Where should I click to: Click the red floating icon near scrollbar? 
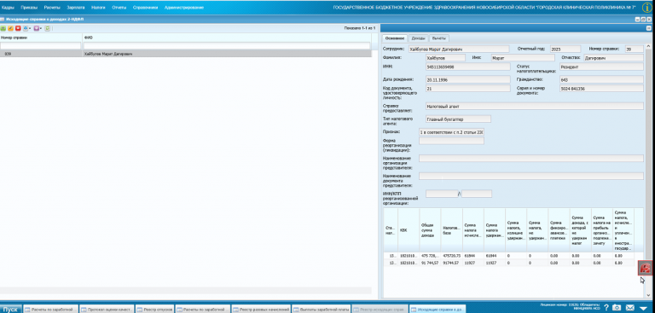[645, 268]
